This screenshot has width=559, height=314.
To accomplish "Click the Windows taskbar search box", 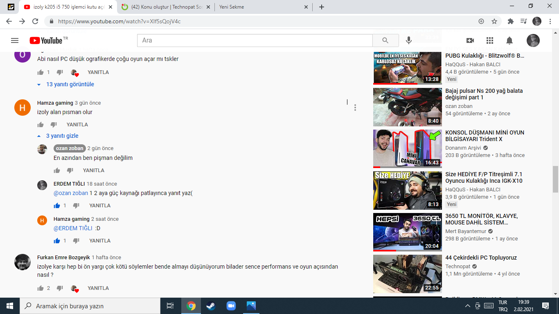I will [x=90, y=306].
